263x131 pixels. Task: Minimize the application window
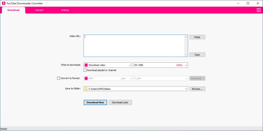[238, 3]
